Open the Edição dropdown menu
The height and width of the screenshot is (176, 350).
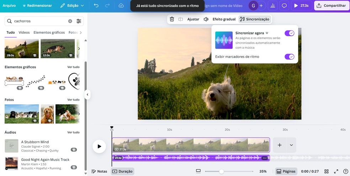coord(72,6)
